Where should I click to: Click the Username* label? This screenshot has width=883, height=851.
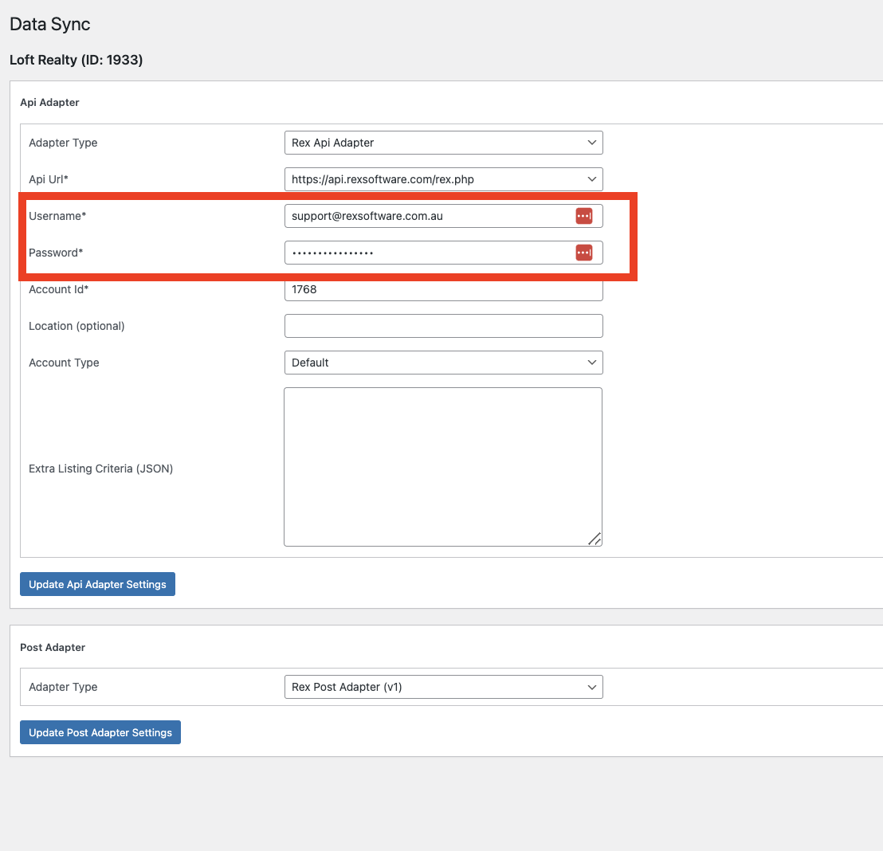pyautogui.click(x=57, y=216)
